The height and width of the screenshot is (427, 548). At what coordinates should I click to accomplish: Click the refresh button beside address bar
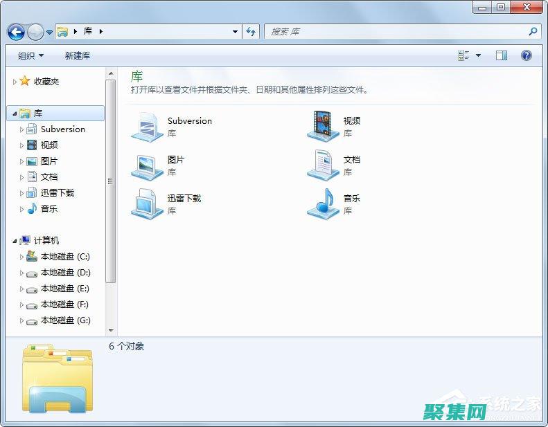[251, 32]
